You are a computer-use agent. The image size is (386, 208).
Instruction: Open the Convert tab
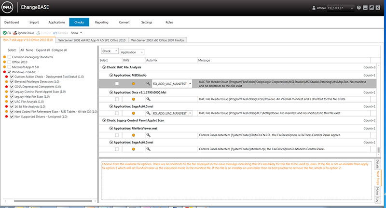click(124, 22)
